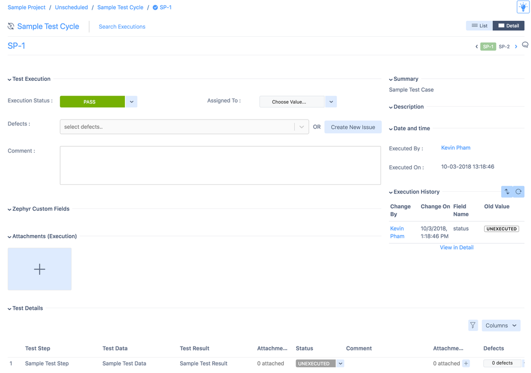Open the UNEXECUTED step status dropdown arrow
The width and height of the screenshot is (531, 373).
pos(340,363)
